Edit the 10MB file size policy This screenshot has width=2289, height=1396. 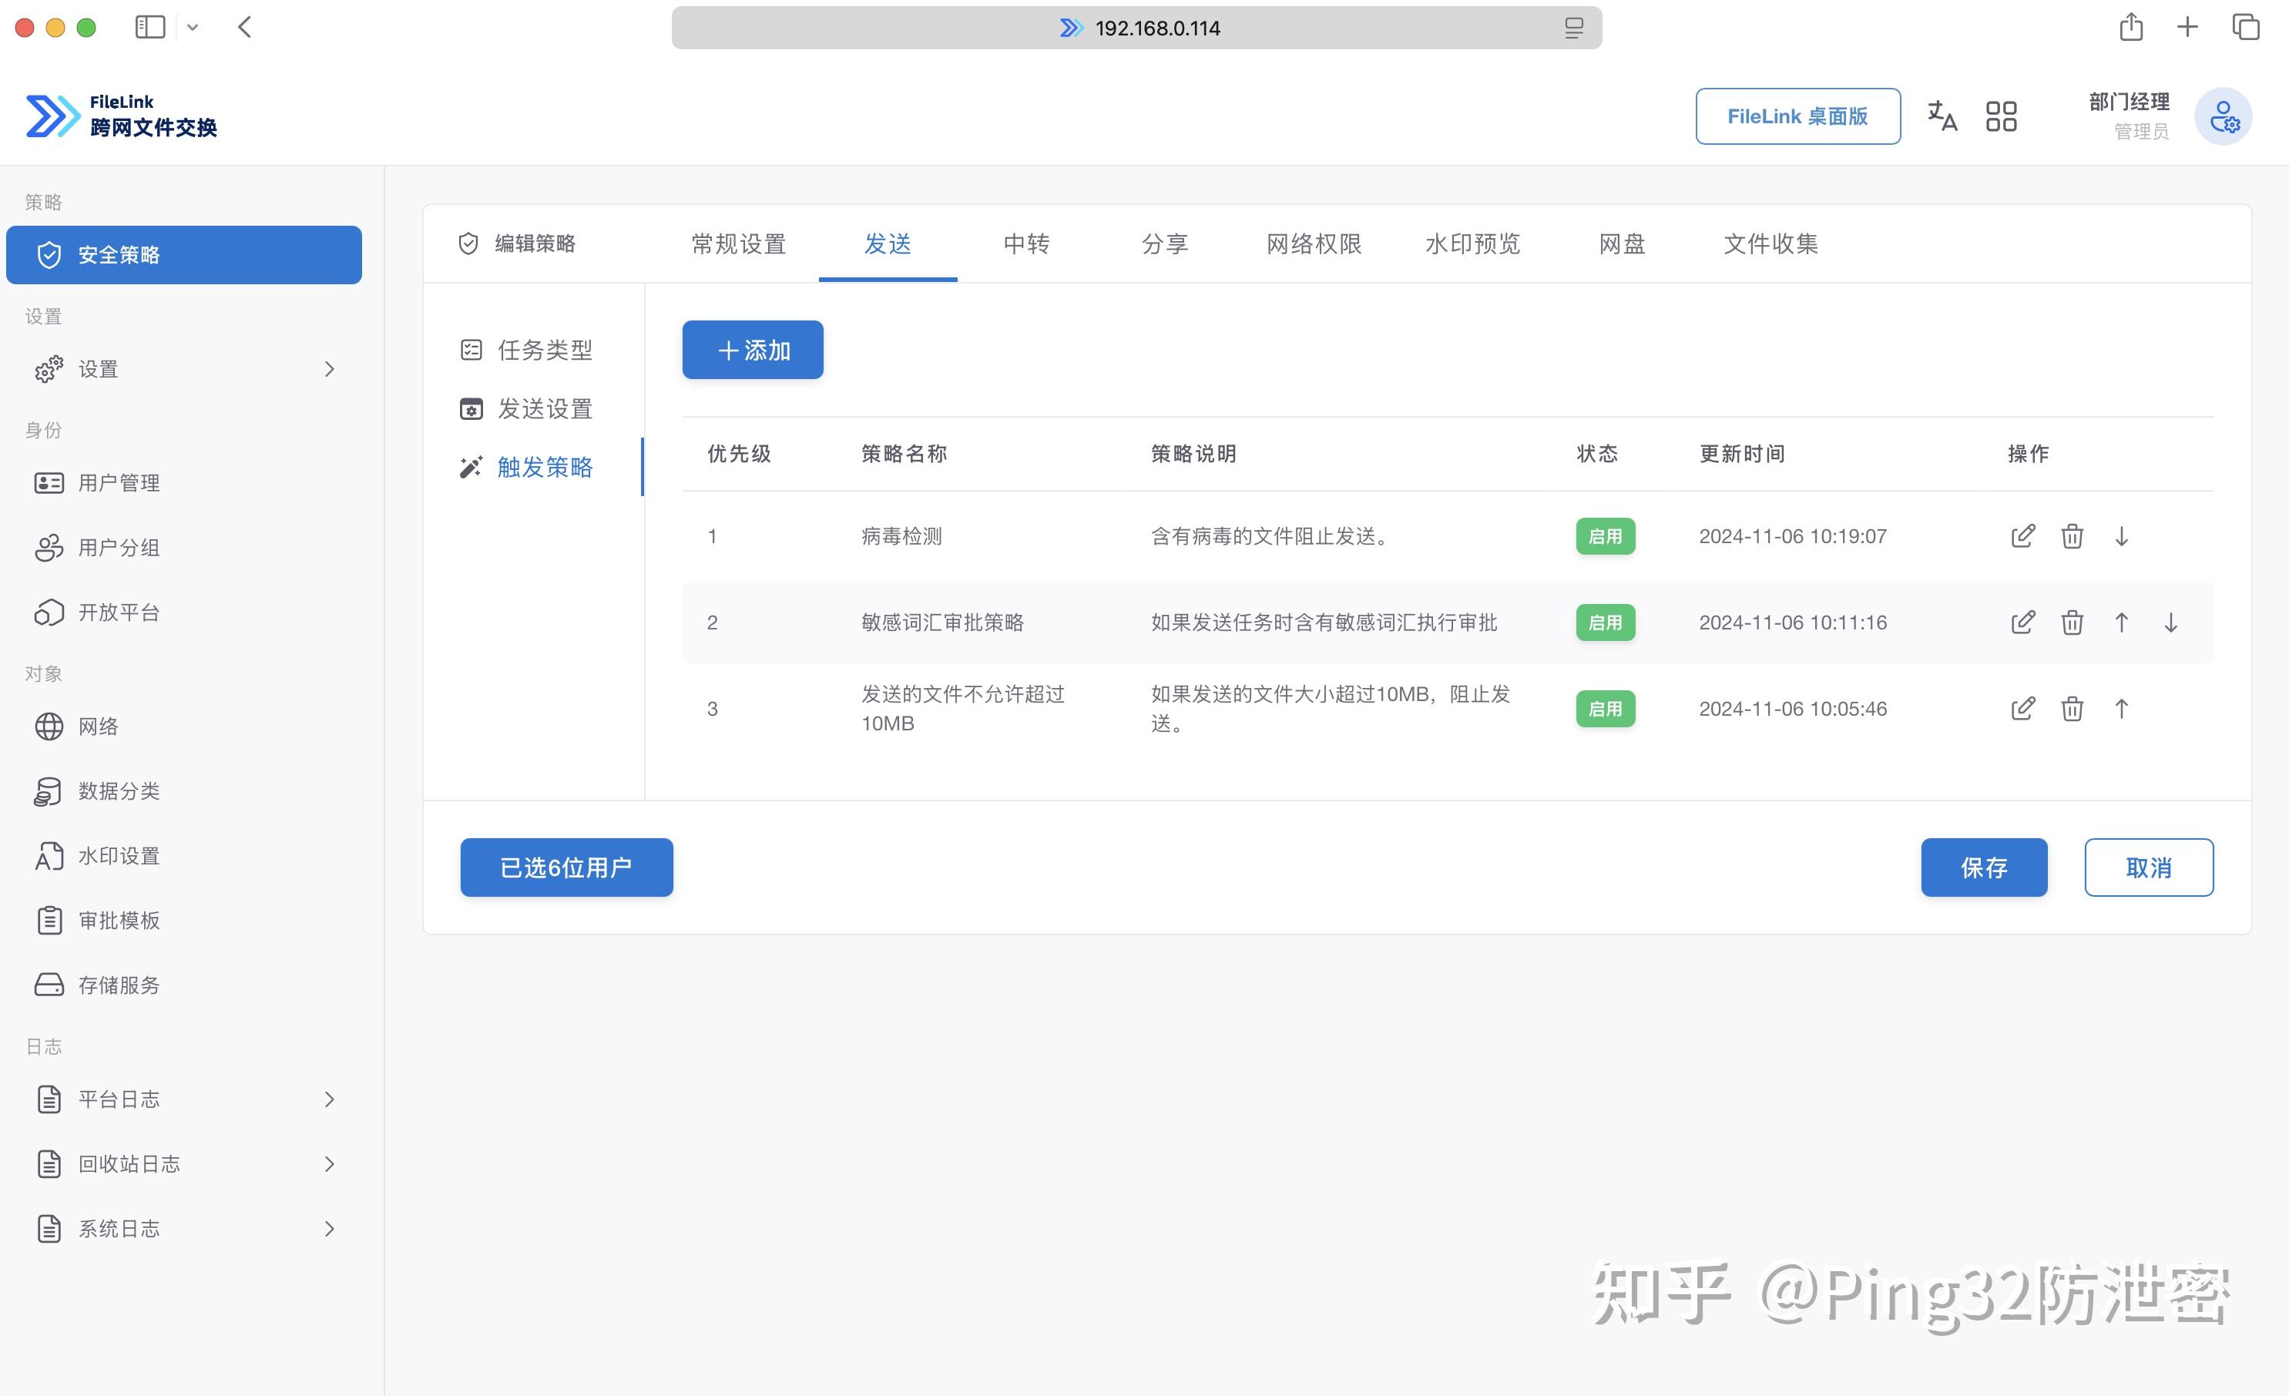point(2022,709)
